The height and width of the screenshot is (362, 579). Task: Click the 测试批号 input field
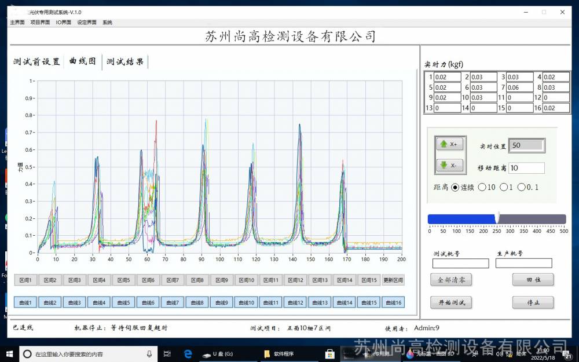460,264
